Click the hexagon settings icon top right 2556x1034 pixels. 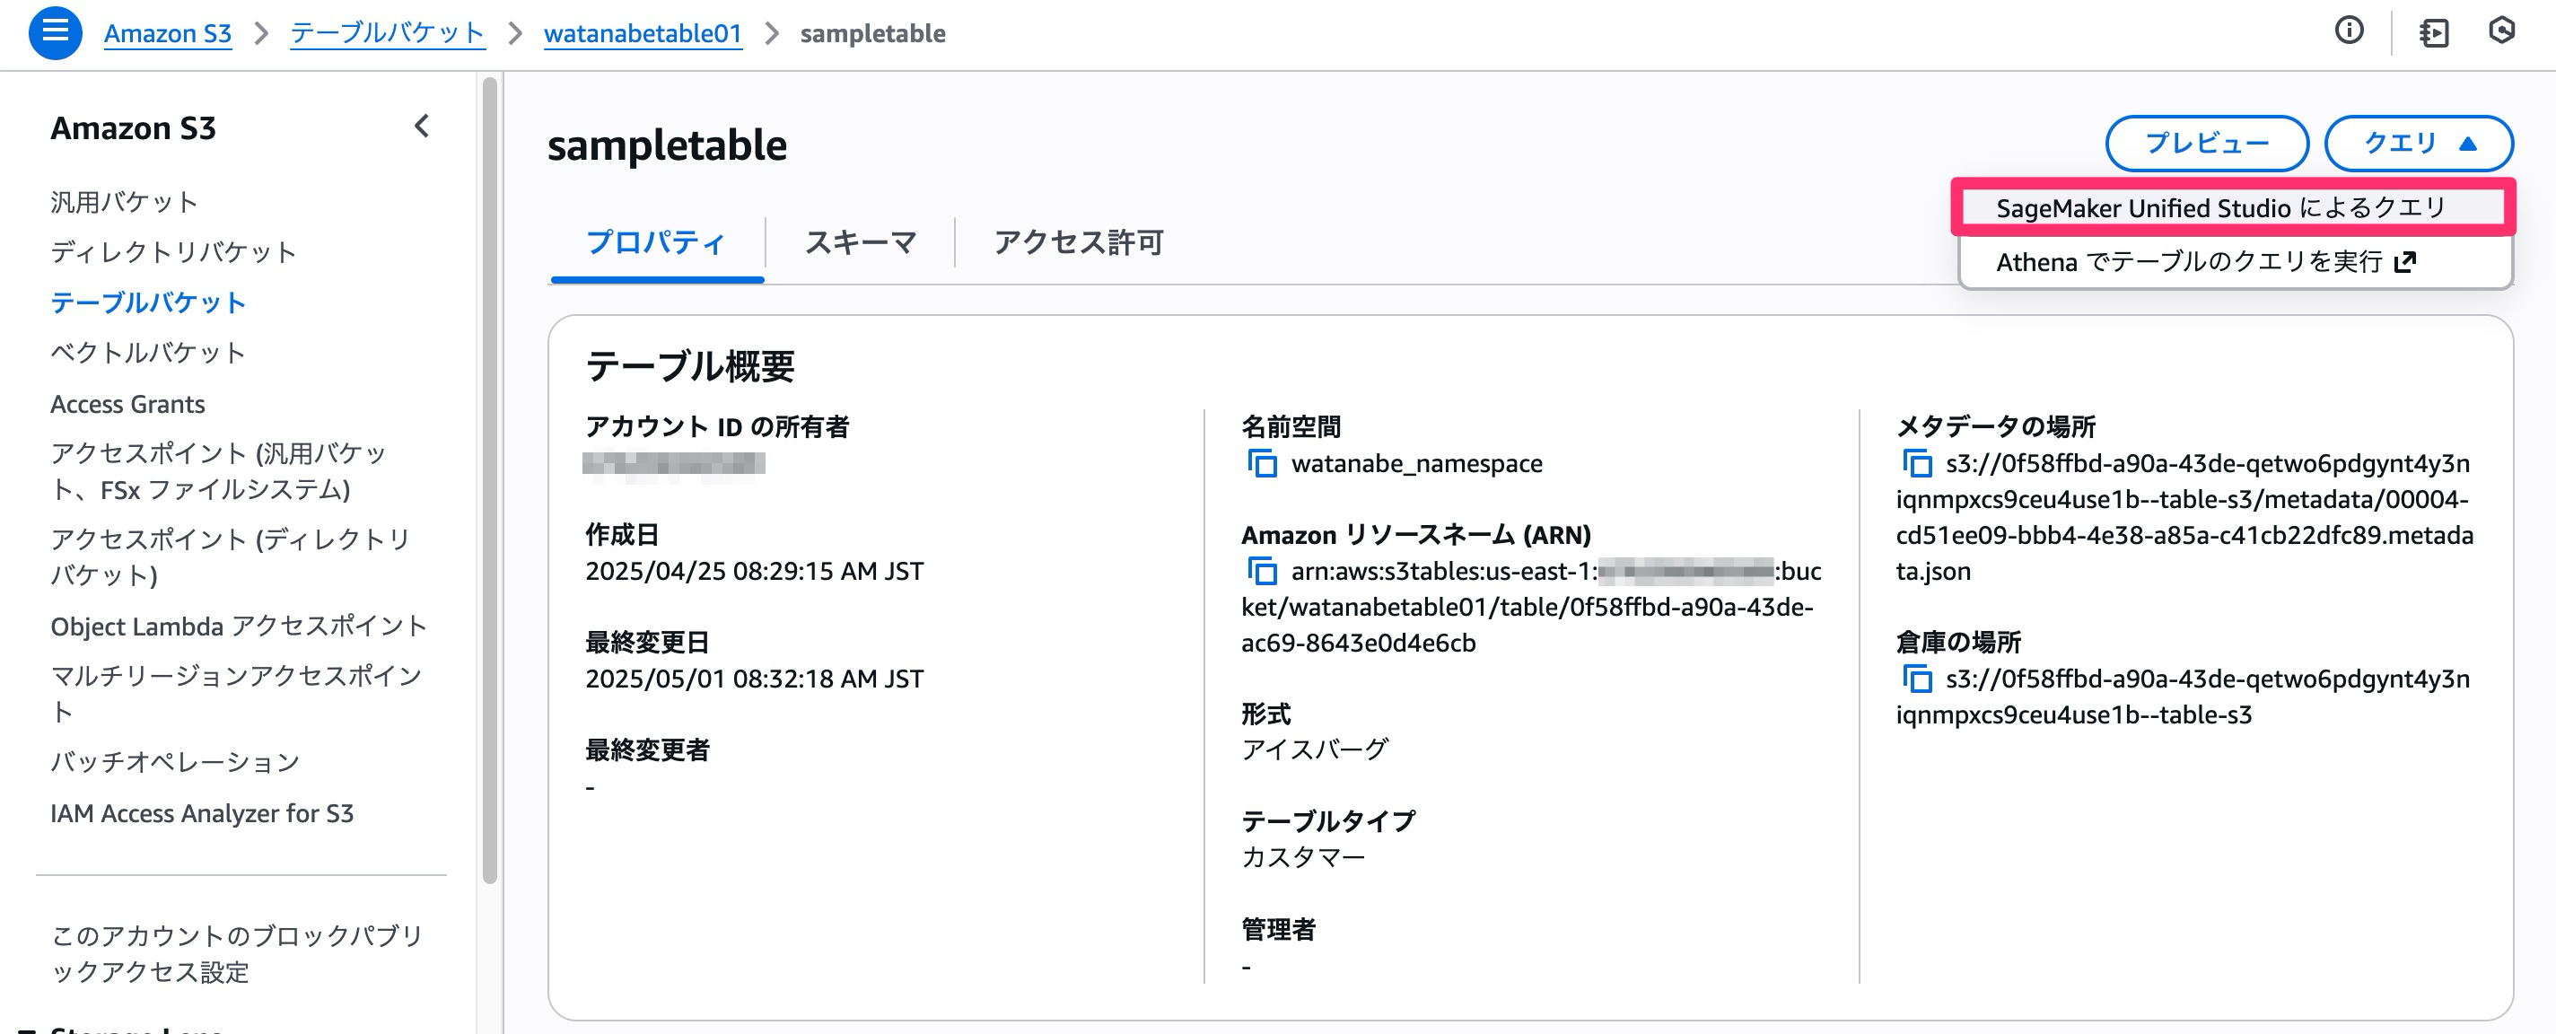coord(2501,31)
